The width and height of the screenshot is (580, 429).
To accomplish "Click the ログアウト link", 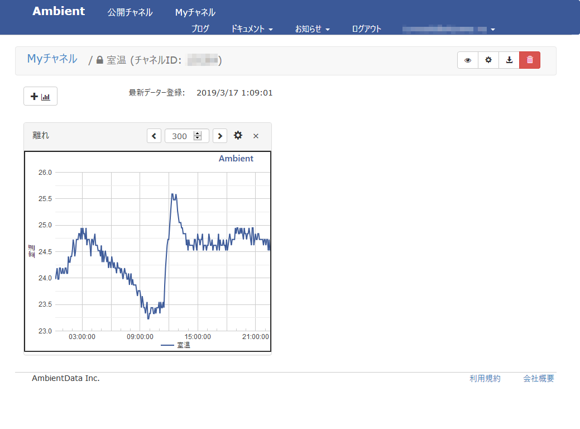I will (366, 28).
